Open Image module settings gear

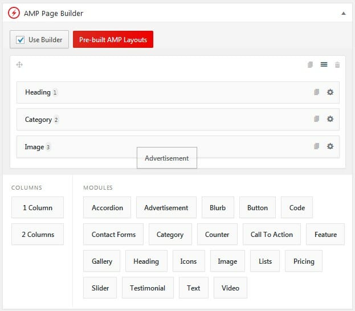[x=330, y=146]
